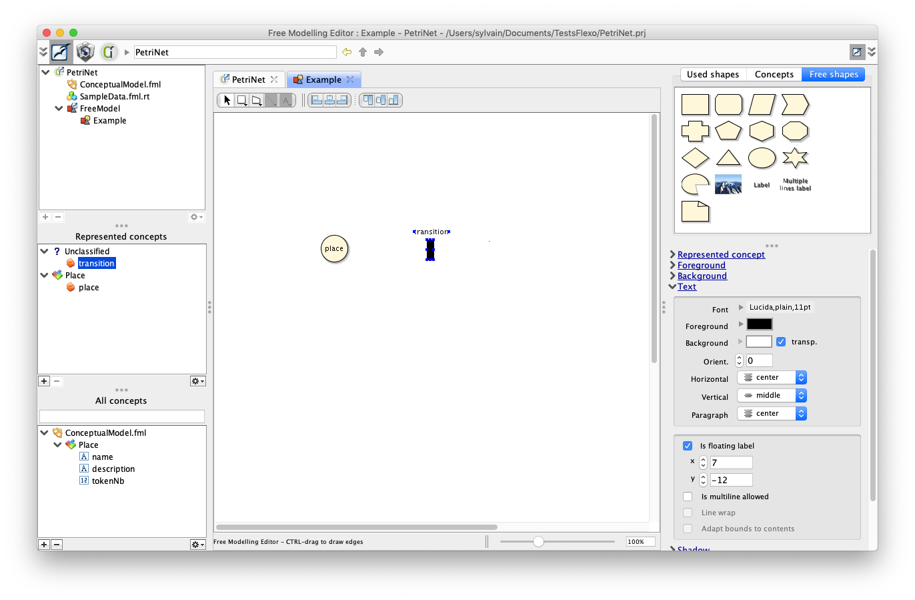
Task: Collapse ConceptualModel.fml in All concepts
Action: 44,432
